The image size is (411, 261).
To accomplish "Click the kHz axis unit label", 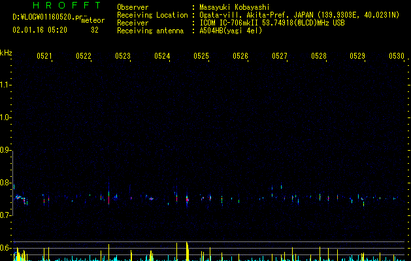I will tap(6, 53).
